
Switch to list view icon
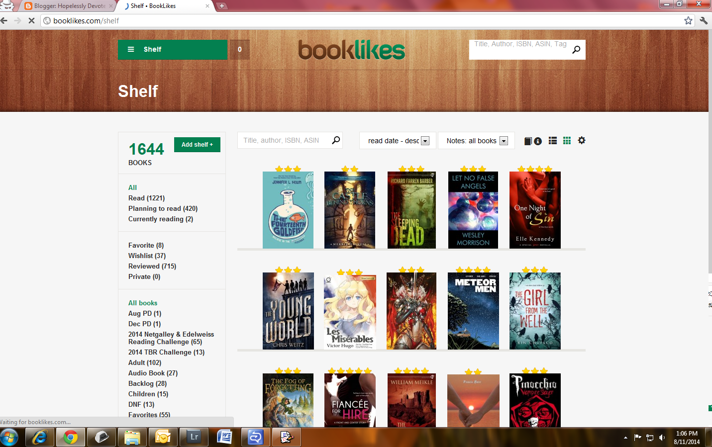click(x=553, y=141)
